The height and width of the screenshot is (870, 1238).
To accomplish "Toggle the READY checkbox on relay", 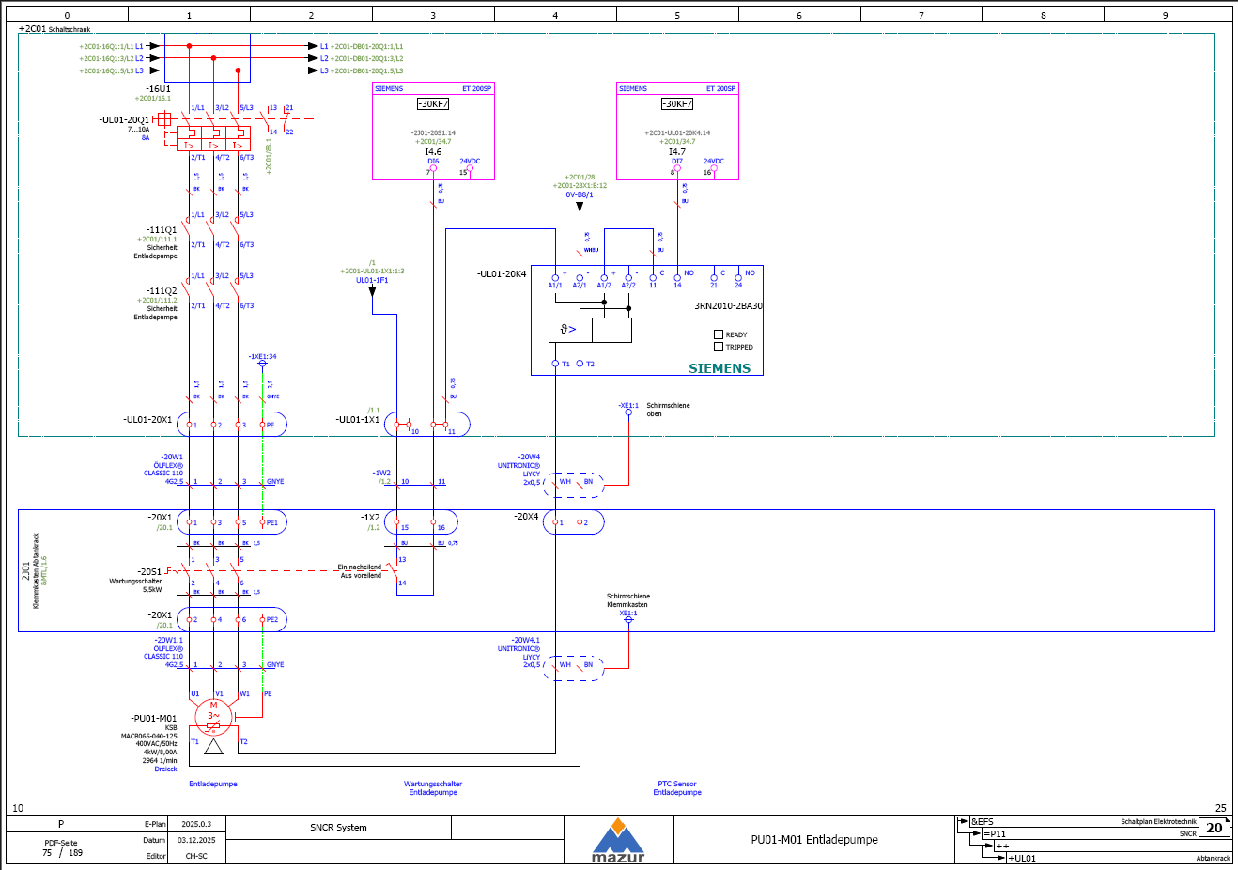I will coord(719,334).
